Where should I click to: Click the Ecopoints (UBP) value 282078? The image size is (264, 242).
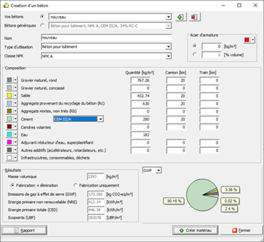[96, 218]
